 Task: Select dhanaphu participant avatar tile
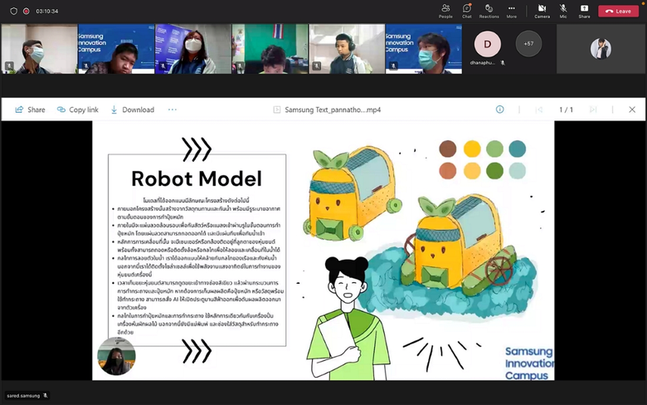[487, 45]
